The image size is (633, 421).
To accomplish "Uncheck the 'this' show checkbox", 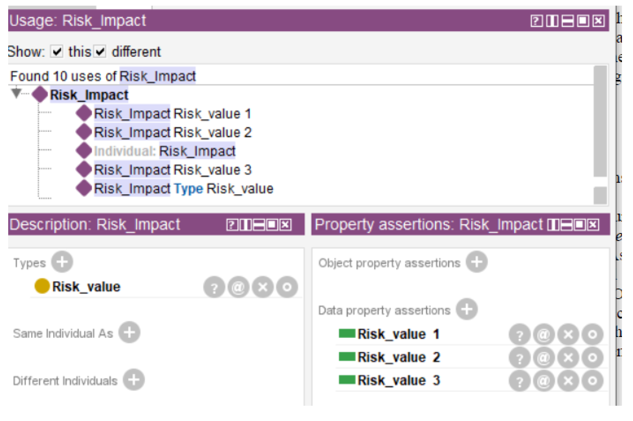I will point(57,51).
